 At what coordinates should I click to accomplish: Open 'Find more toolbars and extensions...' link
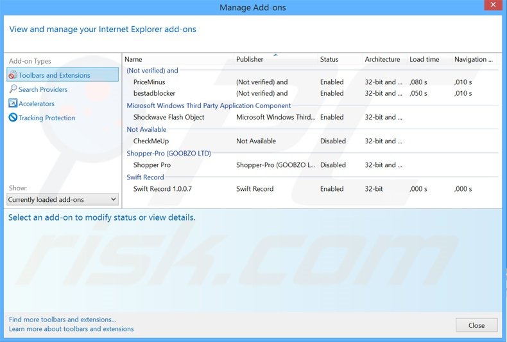click(x=62, y=319)
